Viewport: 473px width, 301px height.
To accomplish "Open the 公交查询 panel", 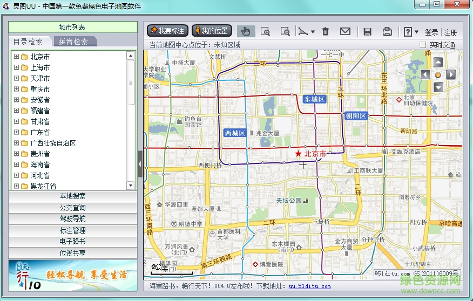I will tap(72, 208).
